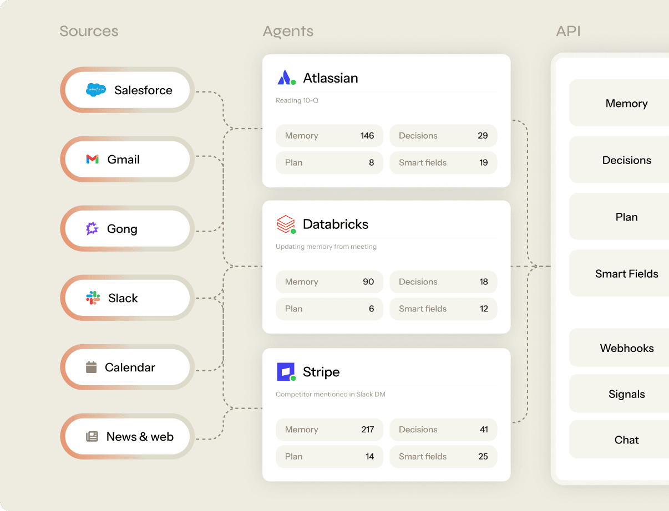Open the API Decisions item

pyautogui.click(x=619, y=160)
